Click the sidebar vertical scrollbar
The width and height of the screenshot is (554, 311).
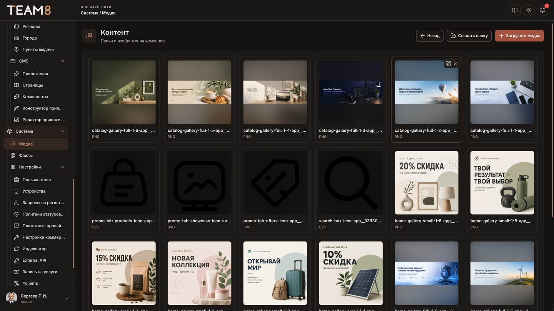(x=73, y=224)
